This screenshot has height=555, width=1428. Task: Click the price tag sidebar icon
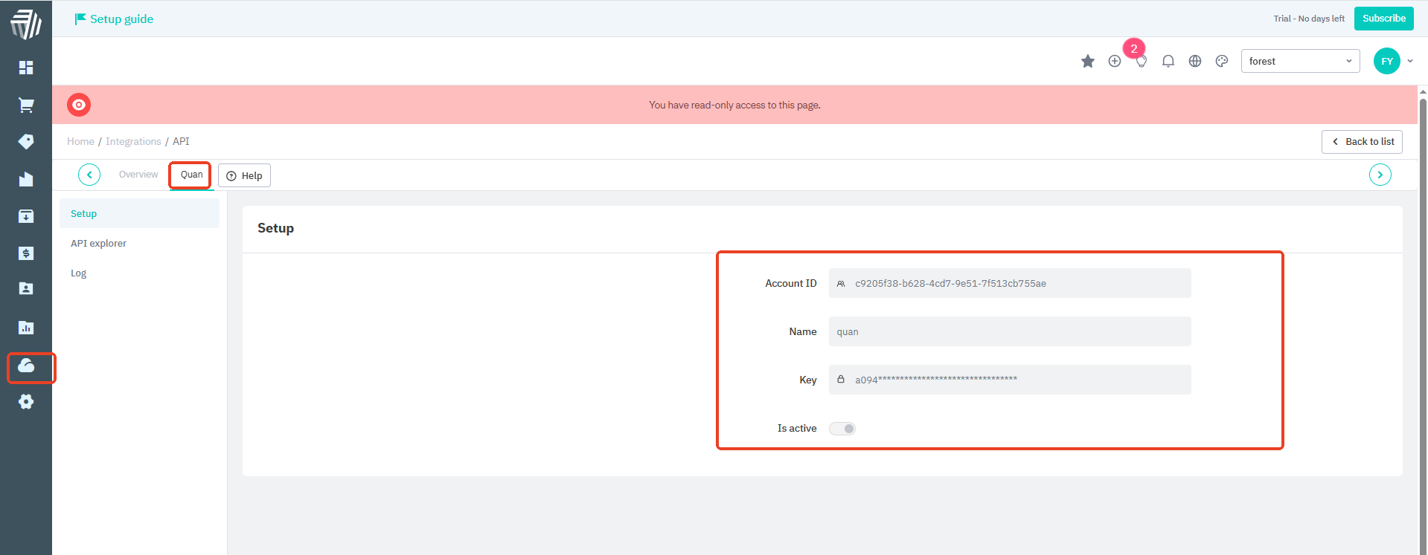click(26, 141)
